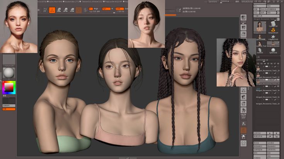Click the 载入 load tool button

point(260,6)
